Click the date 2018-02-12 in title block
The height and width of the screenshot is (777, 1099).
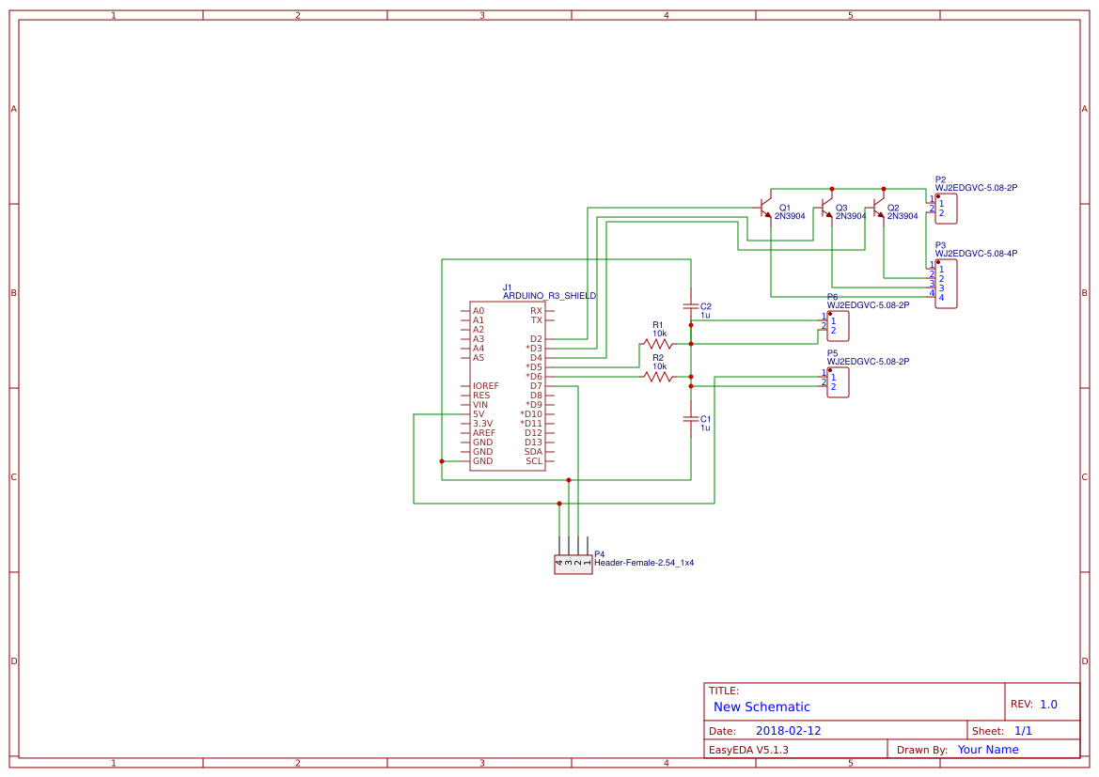[789, 730]
